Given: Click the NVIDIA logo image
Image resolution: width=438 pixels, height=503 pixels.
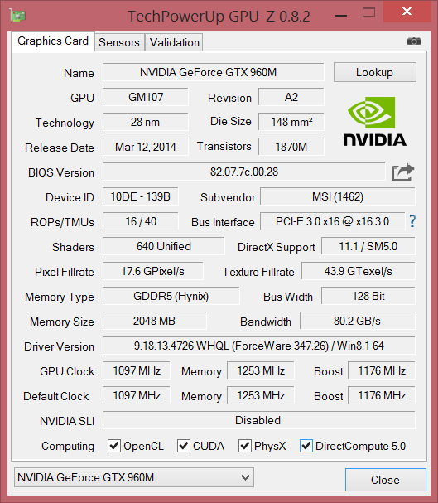Looking at the screenshot, I should click(374, 122).
